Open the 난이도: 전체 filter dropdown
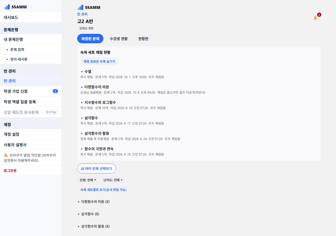 (x=113, y=180)
